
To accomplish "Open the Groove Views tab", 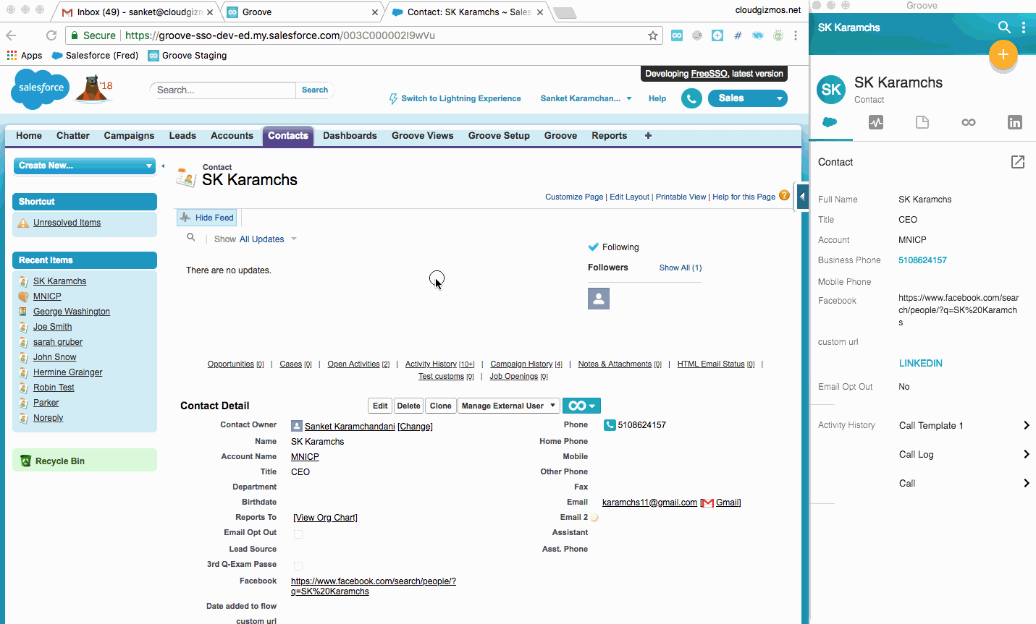I will (423, 135).
